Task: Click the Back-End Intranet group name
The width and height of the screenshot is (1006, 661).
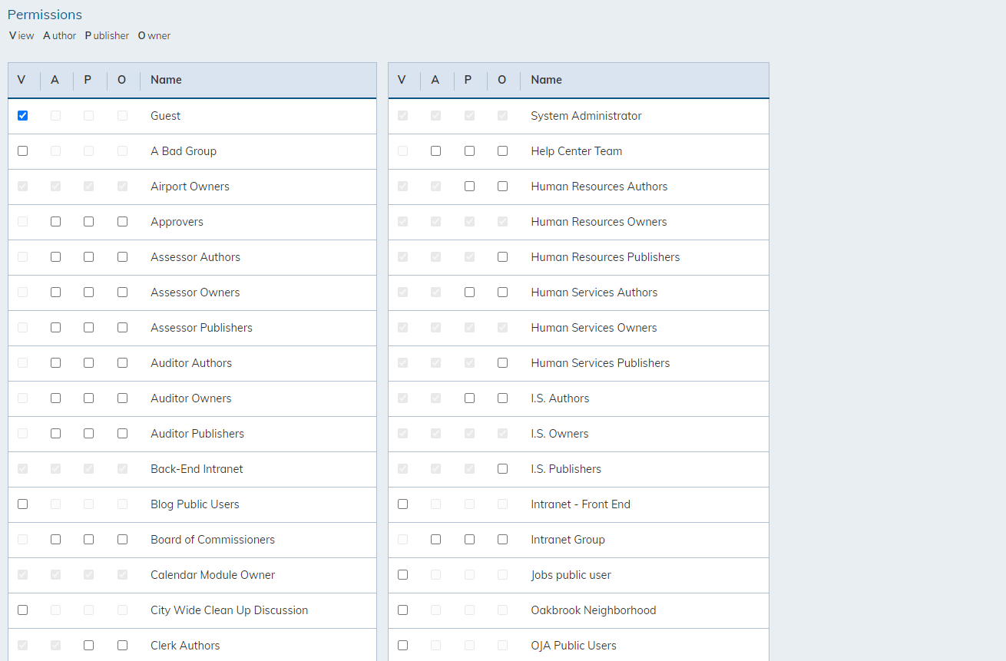Action: [197, 469]
